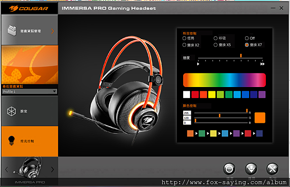290x187 pixels.
Task: Click the slowest speed play arrow
Action: pyautogui.click(x=198, y=64)
